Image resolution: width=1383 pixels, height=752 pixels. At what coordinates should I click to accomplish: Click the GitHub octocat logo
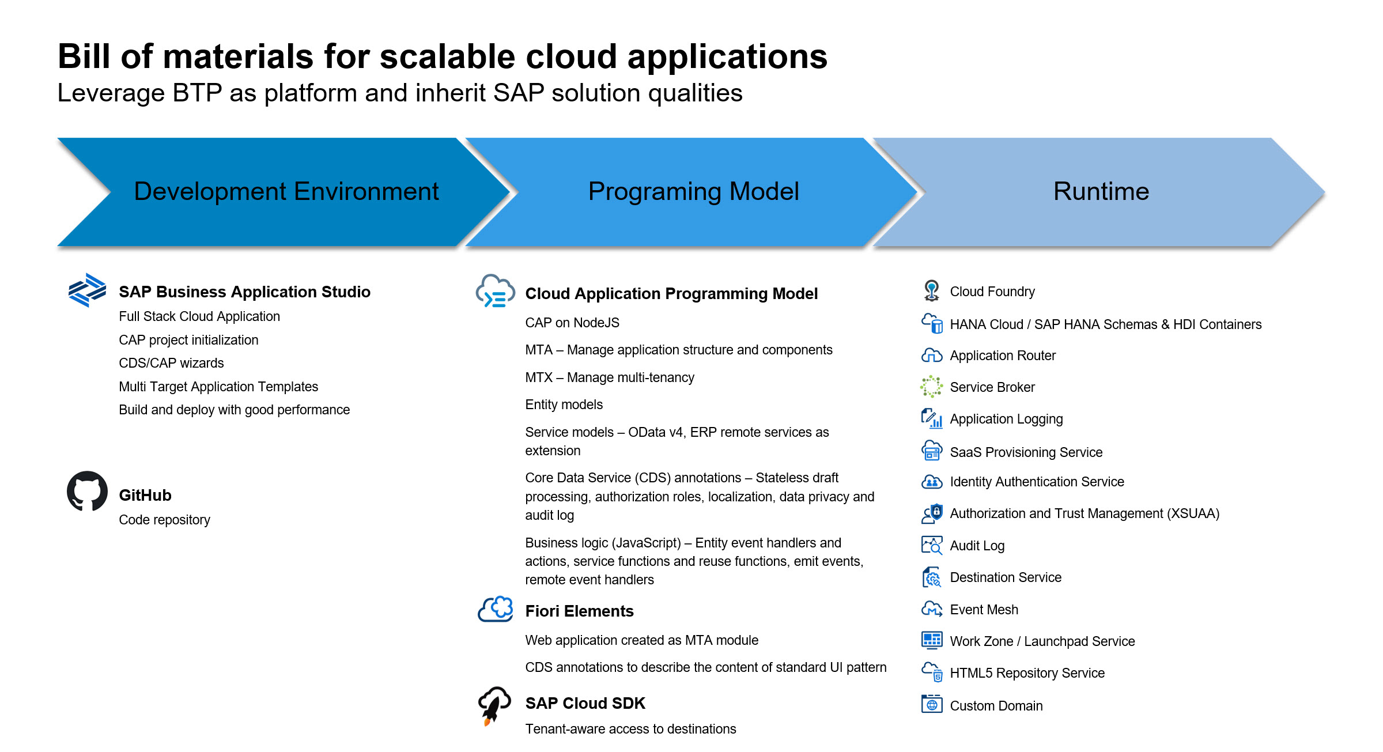(x=87, y=492)
